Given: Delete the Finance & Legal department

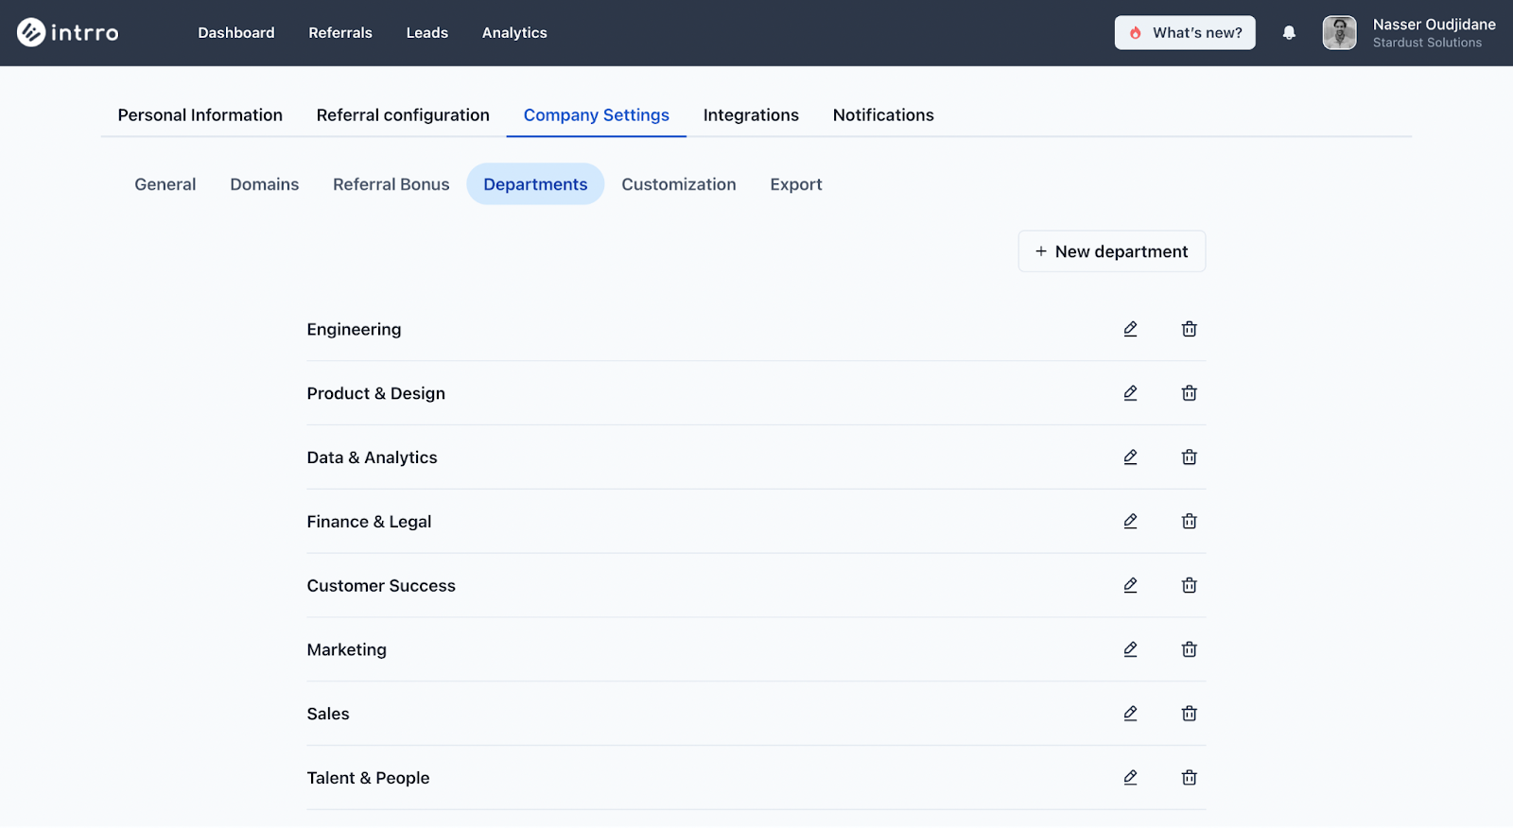Looking at the screenshot, I should pyautogui.click(x=1189, y=522).
